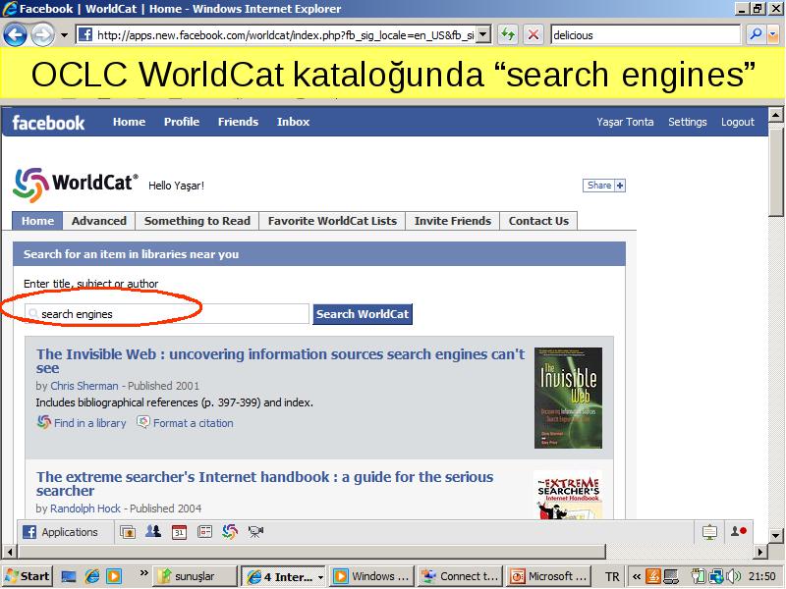Click the Photos icon in Facebook dock
Viewport: 786px width, 589px height.
coord(128,532)
